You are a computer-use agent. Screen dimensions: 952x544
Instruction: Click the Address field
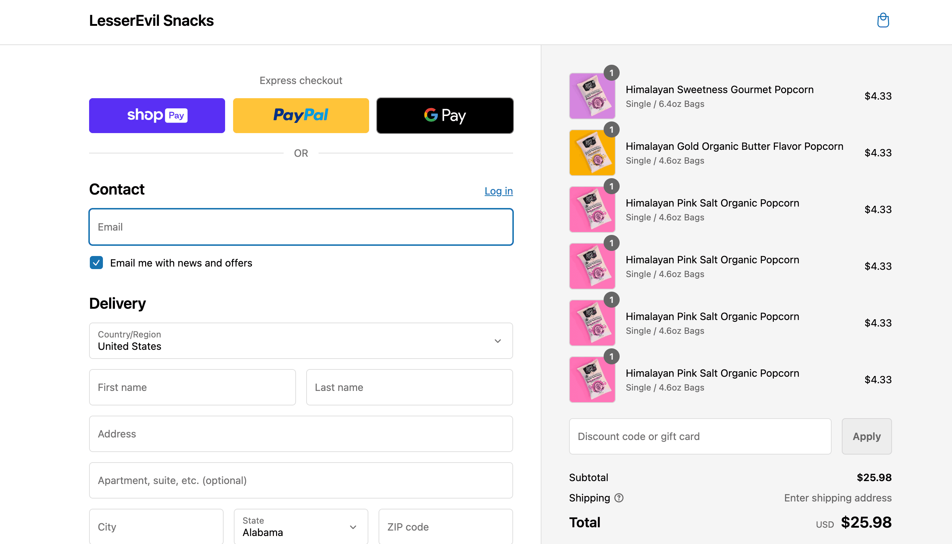[x=301, y=434]
